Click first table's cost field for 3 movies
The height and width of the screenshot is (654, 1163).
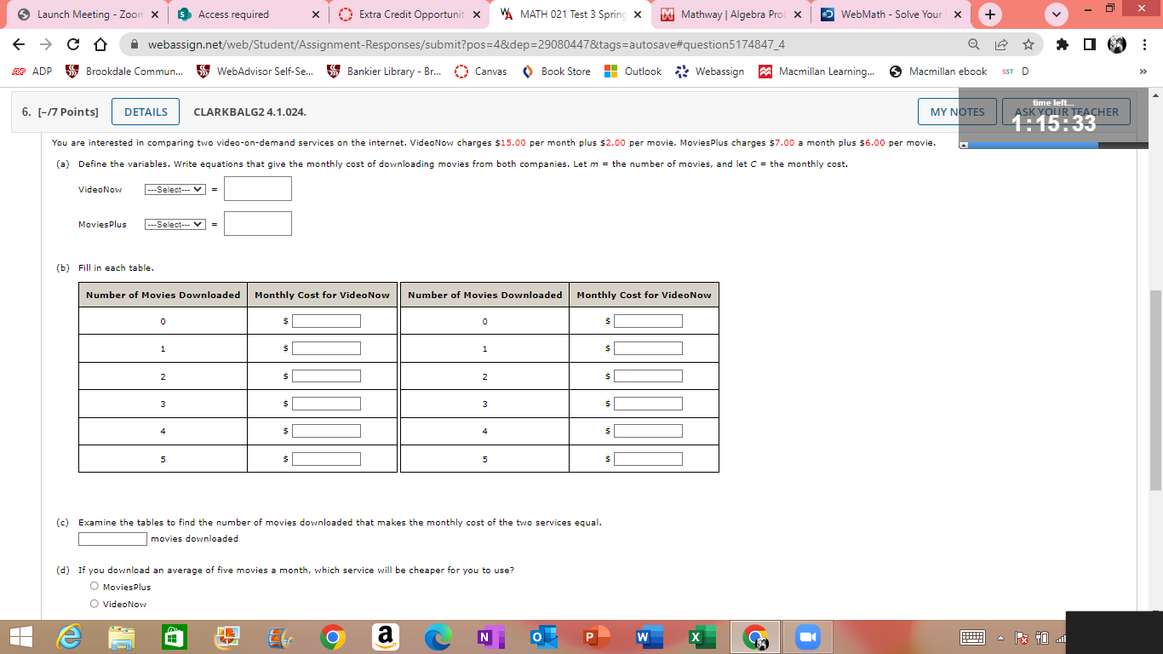tap(326, 404)
